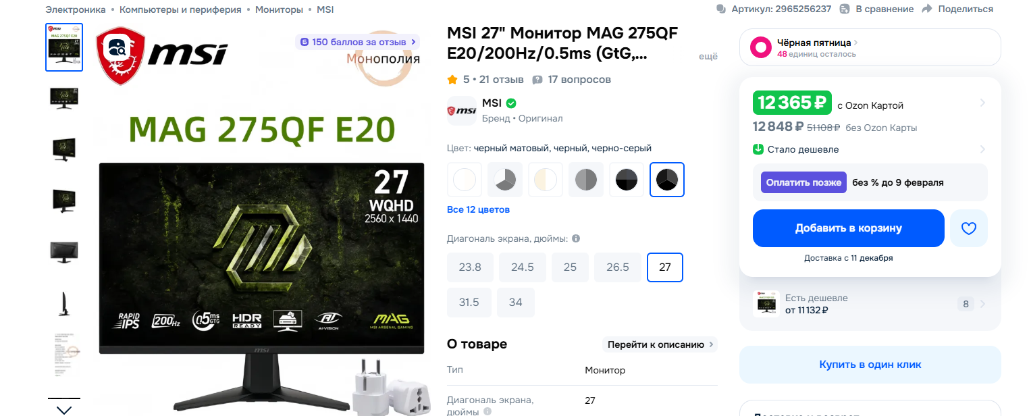This screenshot has width=1029, height=416.
Task: Click Купить в один клик
Action: [870, 365]
